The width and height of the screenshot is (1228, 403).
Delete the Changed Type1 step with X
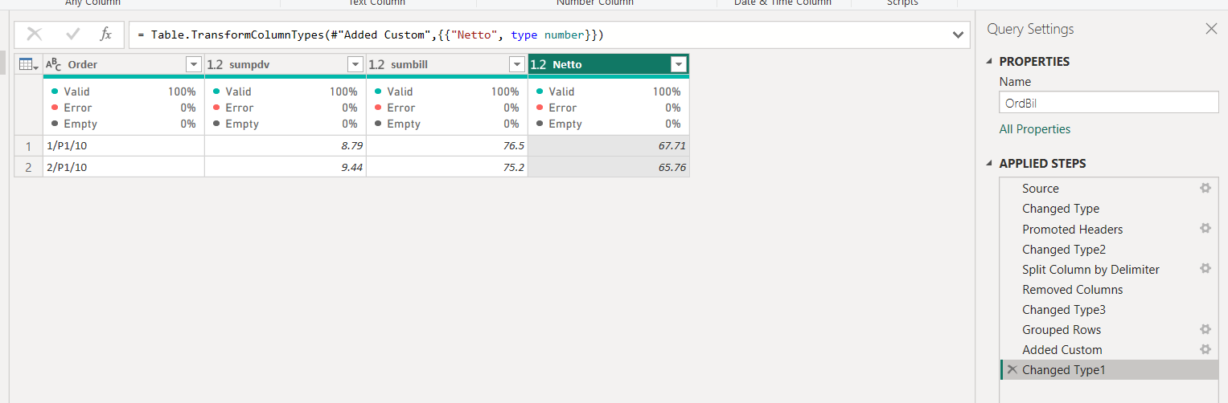pos(1012,369)
